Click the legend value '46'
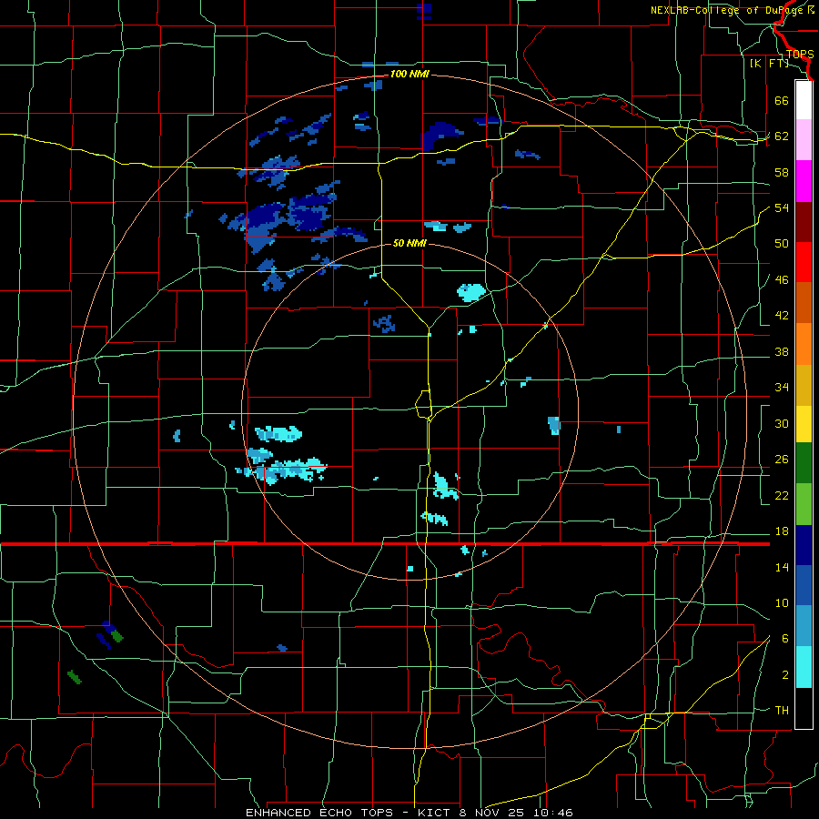Image resolution: width=819 pixels, height=819 pixels. (782, 280)
